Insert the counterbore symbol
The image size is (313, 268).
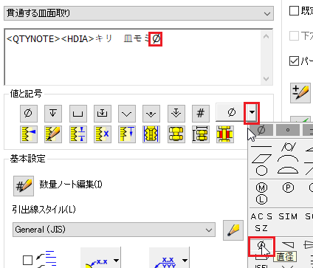pyautogui.click(x=78, y=114)
